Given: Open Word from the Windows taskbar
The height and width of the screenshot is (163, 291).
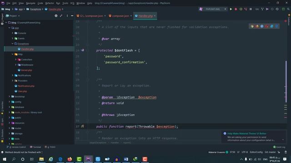Looking at the screenshot, I should click(126, 159).
